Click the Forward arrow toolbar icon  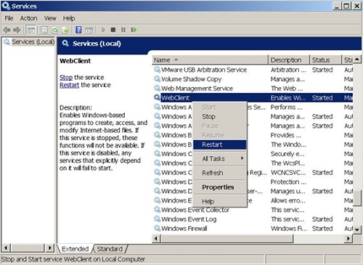click(17, 30)
